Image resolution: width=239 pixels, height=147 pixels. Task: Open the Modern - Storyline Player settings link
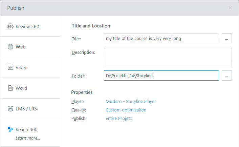click(131, 102)
